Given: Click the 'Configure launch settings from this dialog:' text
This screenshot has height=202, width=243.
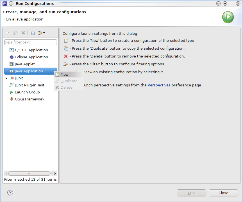Looking at the screenshot, I should 100,33.
